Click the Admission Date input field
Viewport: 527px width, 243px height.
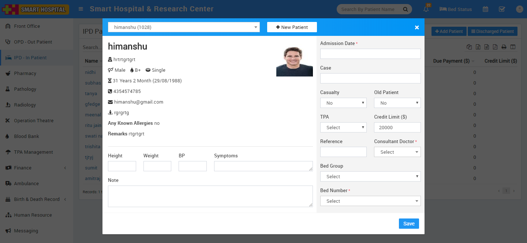click(370, 54)
